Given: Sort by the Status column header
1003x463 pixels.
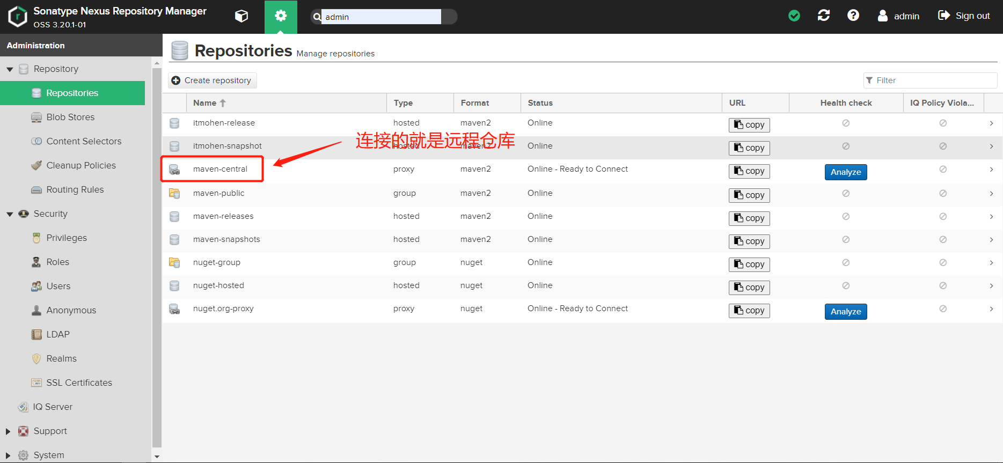Looking at the screenshot, I should [x=621, y=103].
